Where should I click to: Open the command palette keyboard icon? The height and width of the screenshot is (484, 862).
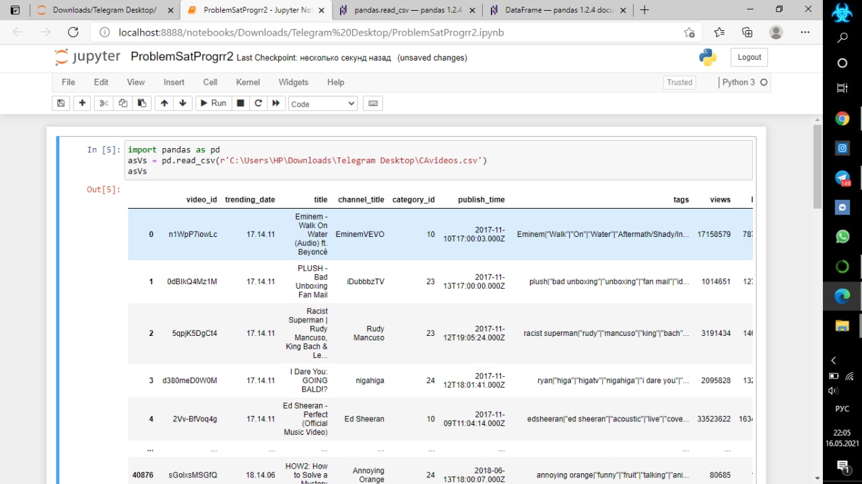coord(373,104)
